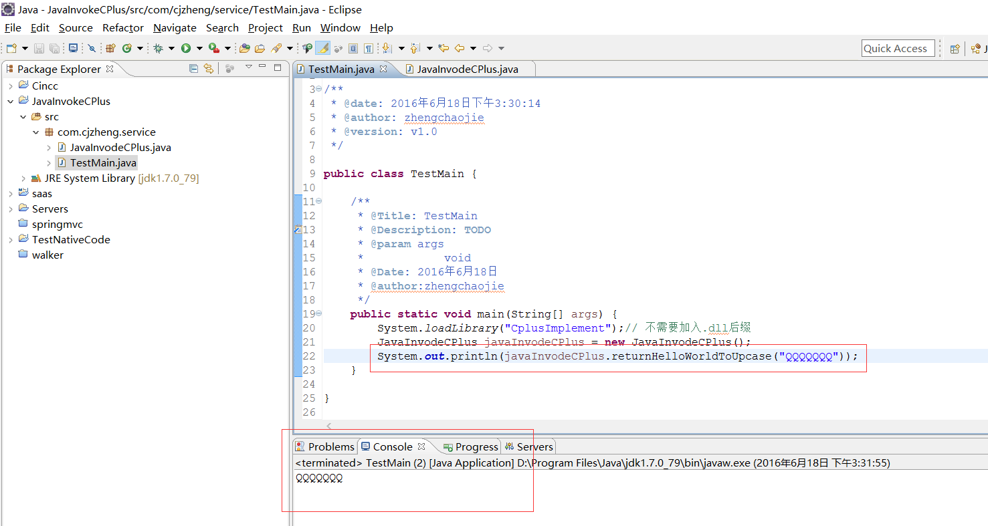Open the Search toolbar dropdown arrow
Viewport: 988px width, 526px height.
pyautogui.click(x=290, y=48)
